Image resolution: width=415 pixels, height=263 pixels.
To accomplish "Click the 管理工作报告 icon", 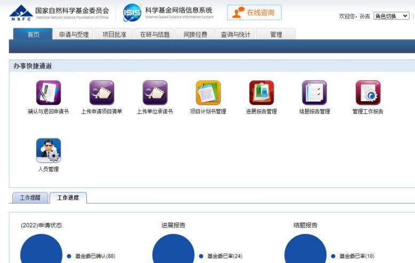I will [x=368, y=93].
